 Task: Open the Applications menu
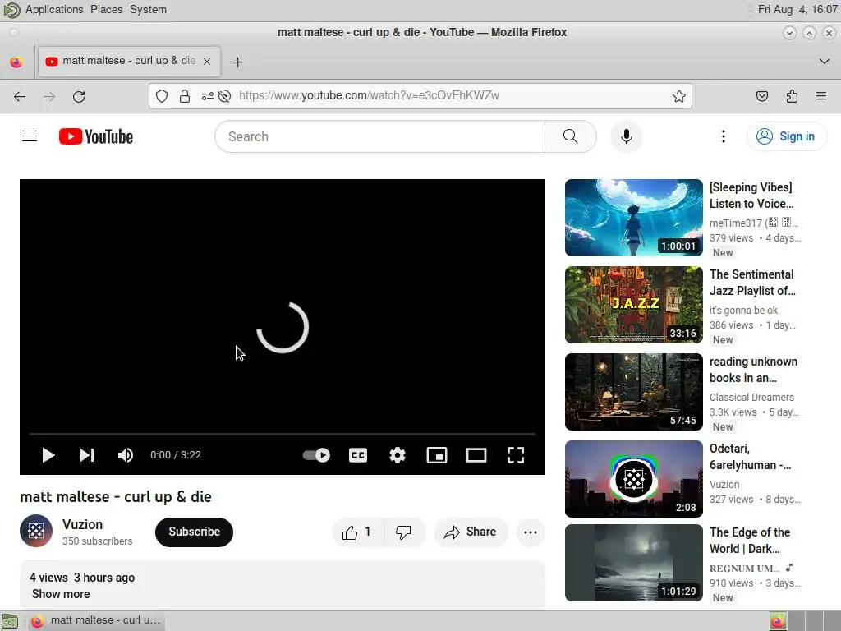(x=54, y=10)
